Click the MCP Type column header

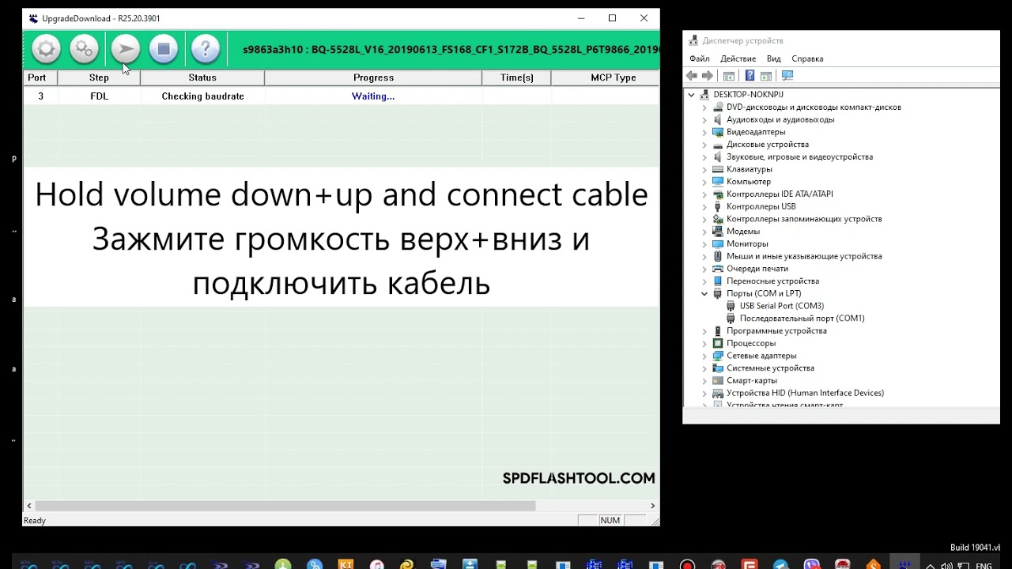(x=605, y=77)
